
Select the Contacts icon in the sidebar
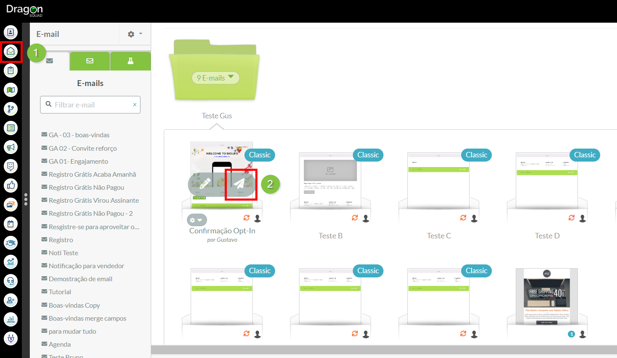[11, 32]
